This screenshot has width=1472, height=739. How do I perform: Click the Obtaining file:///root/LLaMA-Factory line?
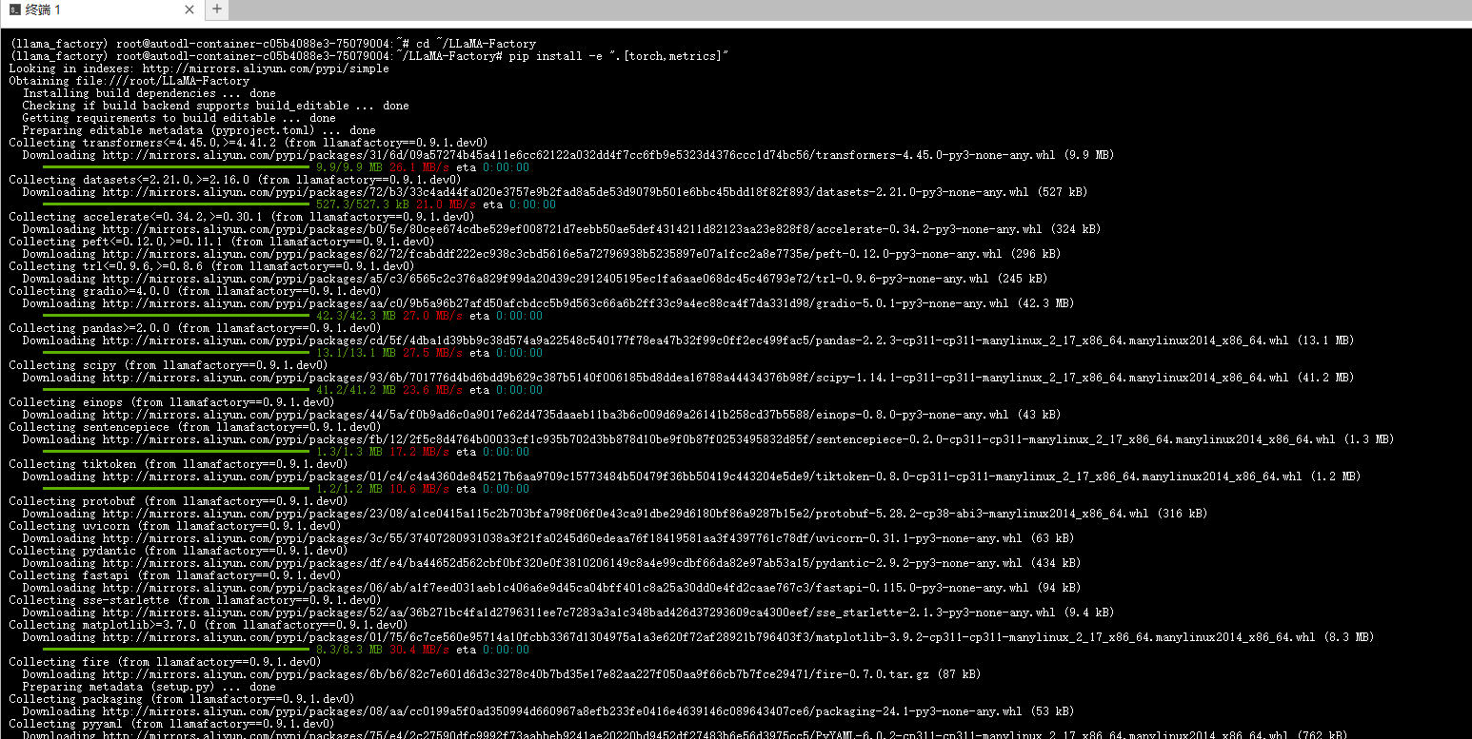129,81
